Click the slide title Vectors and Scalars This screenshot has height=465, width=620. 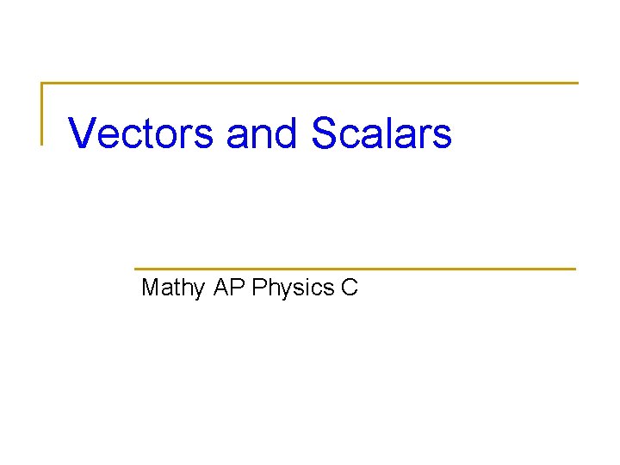[260, 133]
